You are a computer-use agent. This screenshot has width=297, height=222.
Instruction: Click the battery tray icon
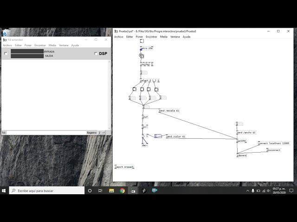(x=258, y=191)
